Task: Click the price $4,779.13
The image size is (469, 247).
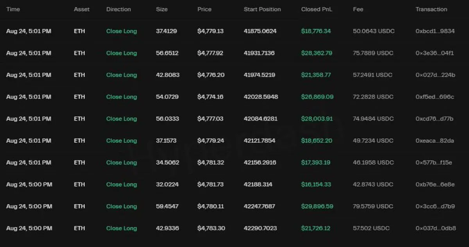Action: click(211, 31)
